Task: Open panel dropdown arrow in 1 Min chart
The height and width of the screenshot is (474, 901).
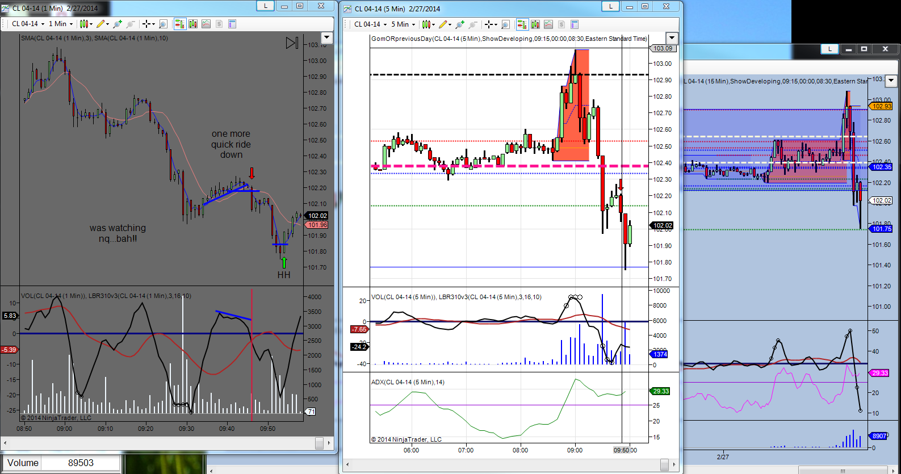Action: pyautogui.click(x=326, y=38)
